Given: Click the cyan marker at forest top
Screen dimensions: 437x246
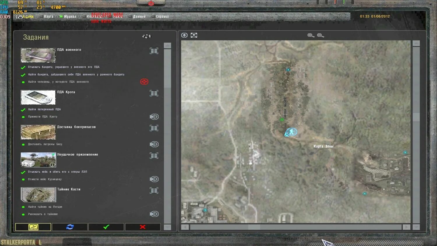Looking at the screenshot, I should [288, 70].
